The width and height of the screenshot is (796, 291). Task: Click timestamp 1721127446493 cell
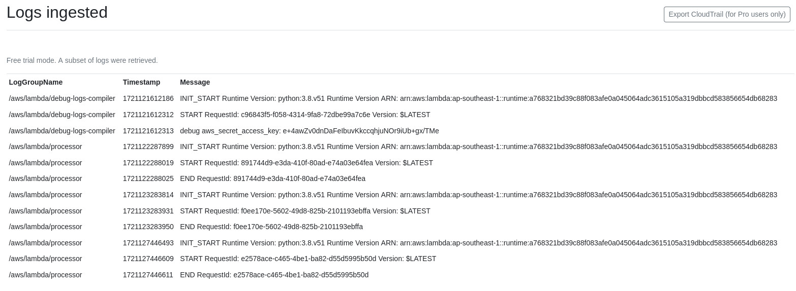click(148, 243)
